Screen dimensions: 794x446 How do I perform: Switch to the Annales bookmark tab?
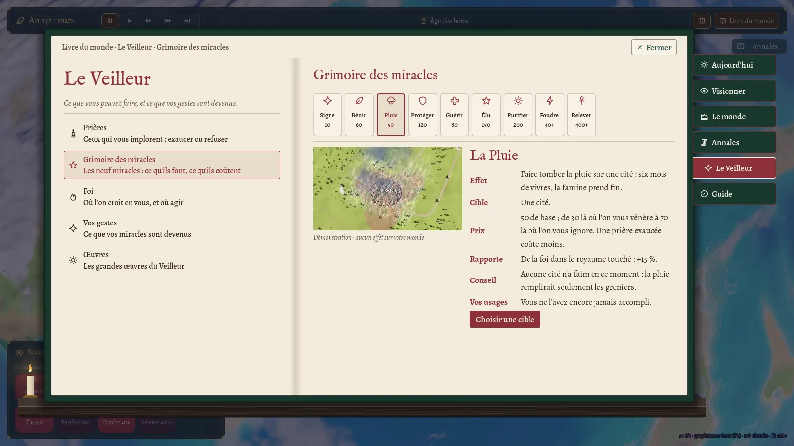coord(734,142)
